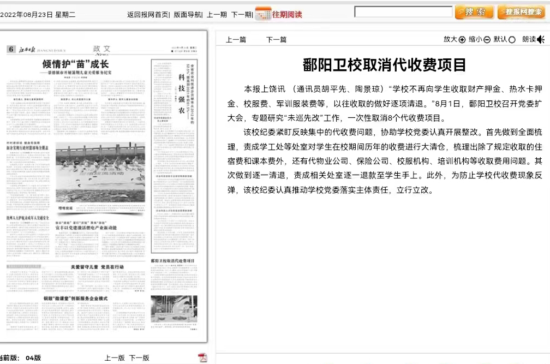Open the 新余实现行政村篮球场全覆盖 article

click(x=27, y=148)
